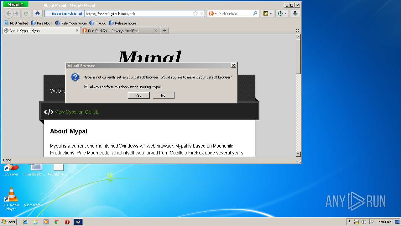Open the downloads arrow button
The width and height of the screenshot is (401, 226).
(x=295, y=13)
